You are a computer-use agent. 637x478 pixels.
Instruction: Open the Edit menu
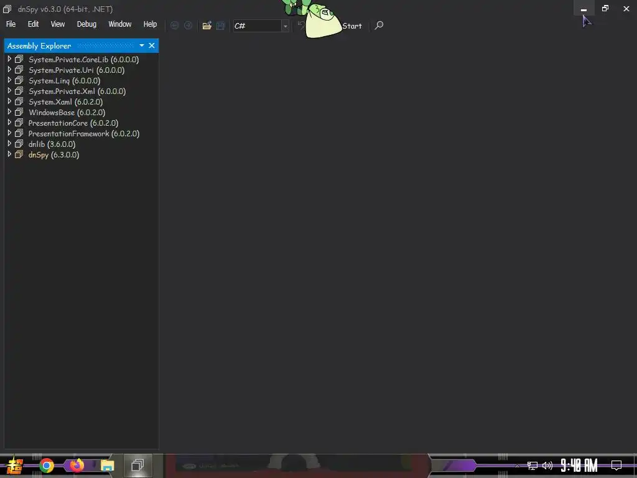34,24
